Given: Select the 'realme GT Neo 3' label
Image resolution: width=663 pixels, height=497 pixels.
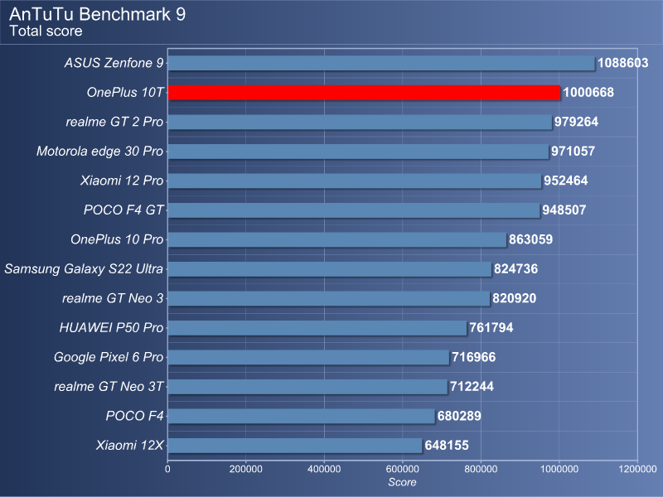Looking at the screenshot, I should (113, 298).
